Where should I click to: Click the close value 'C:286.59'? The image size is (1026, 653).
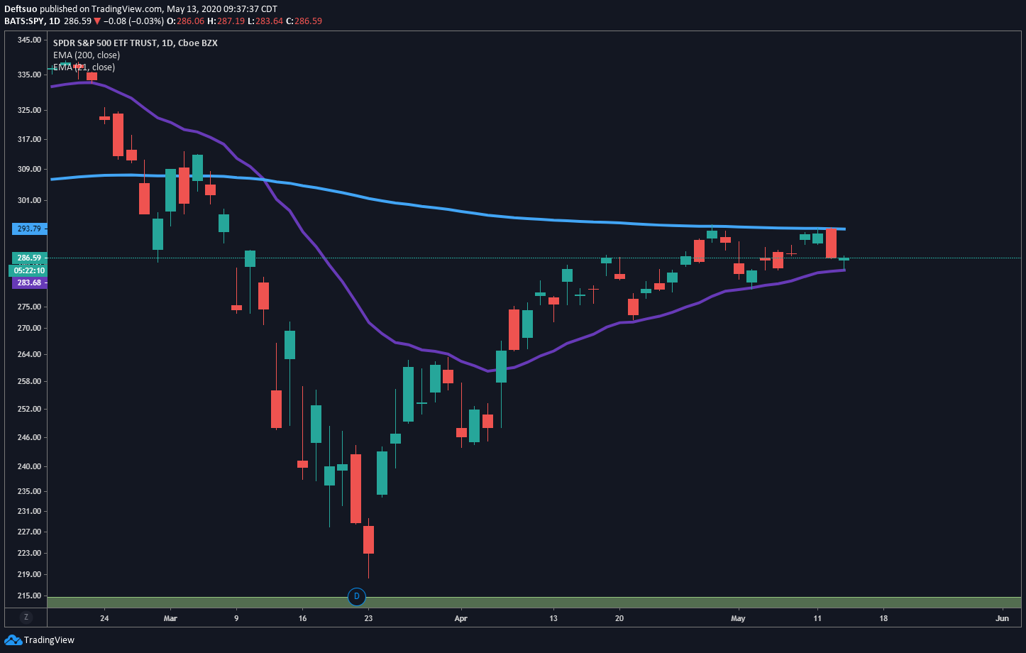tap(304, 21)
